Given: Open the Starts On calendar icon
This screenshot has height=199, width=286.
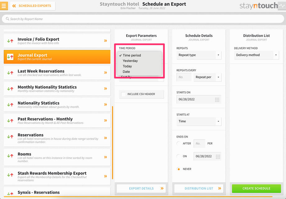Looking at the screenshot, I should [217, 99].
